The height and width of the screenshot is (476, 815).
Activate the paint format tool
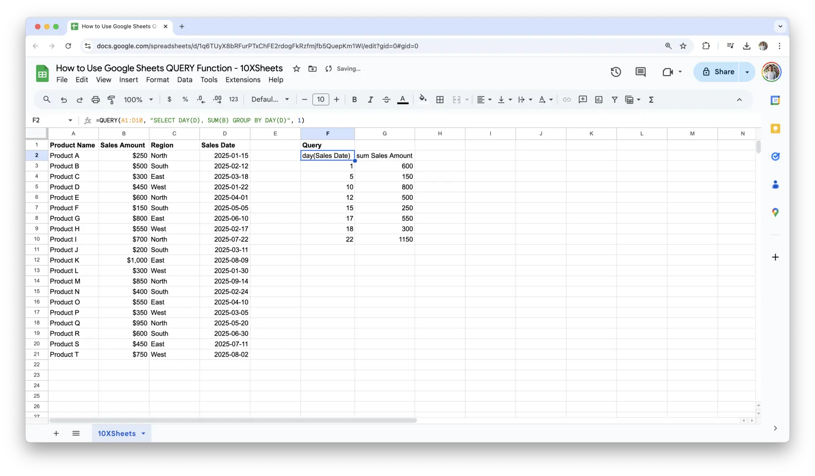(x=111, y=100)
